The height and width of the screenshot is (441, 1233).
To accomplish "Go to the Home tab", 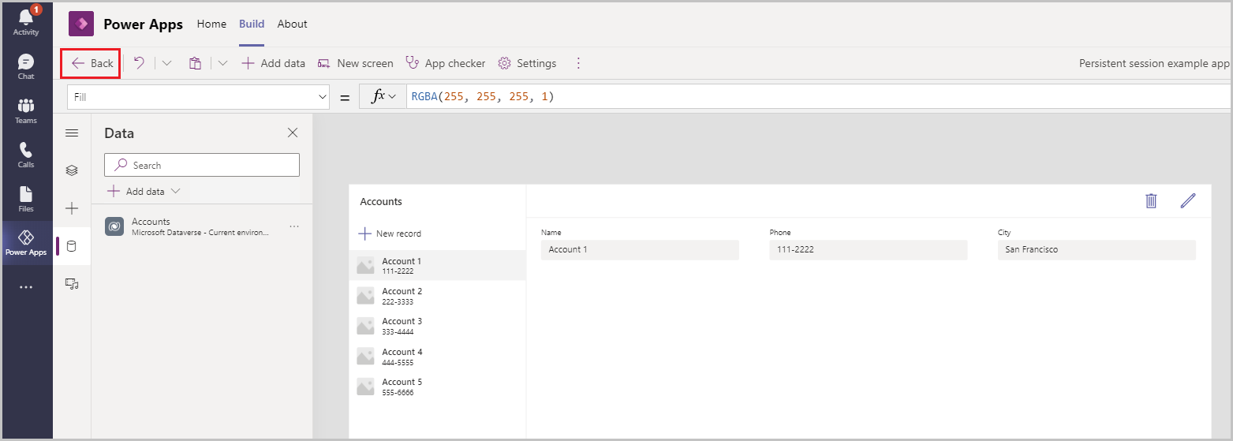I will 211,24.
